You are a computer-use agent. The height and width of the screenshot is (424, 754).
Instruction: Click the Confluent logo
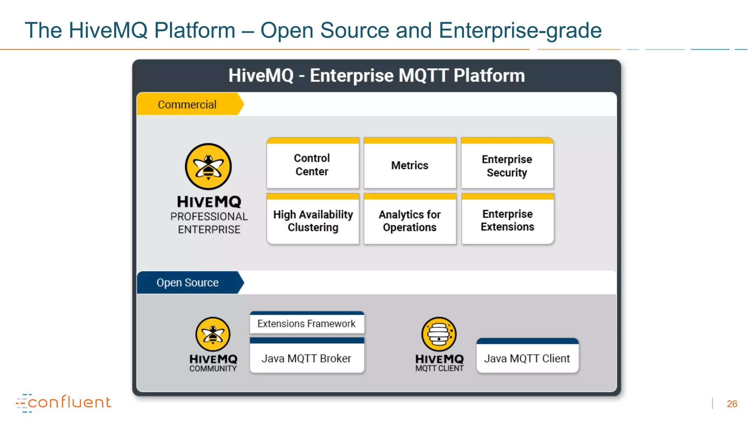[64, 403]
